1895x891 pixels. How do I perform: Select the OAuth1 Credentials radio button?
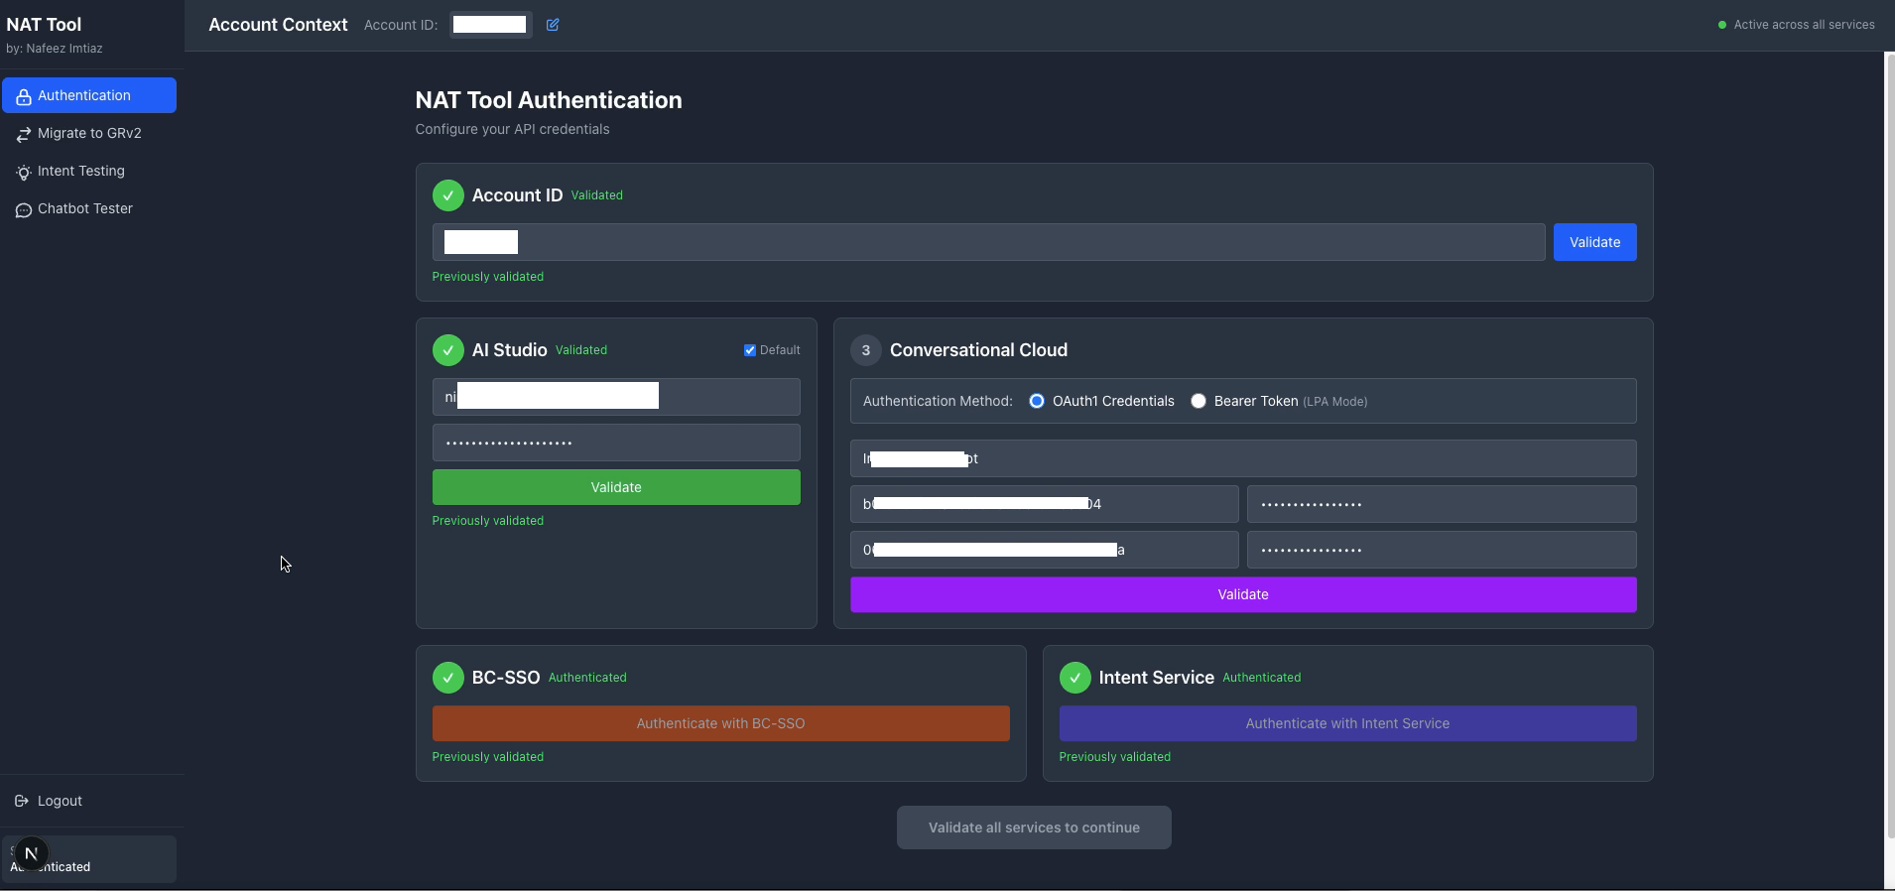click(1037, 401)
